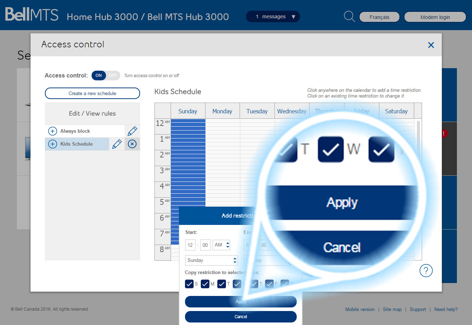
Task: Click the red alert exclamation icon behind dialog
Action: [445, 133]
